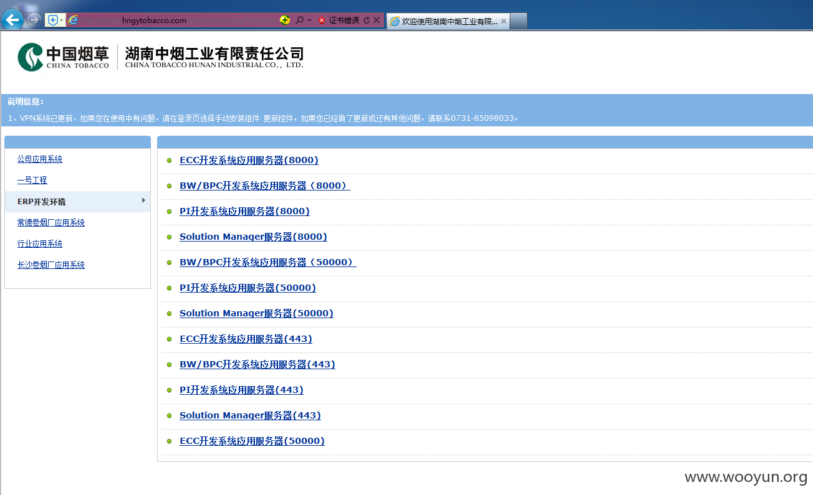Open BW/BPC开发系统应用服务器(443) link
The width and height of the screenshot is (813, 495).
257,364
